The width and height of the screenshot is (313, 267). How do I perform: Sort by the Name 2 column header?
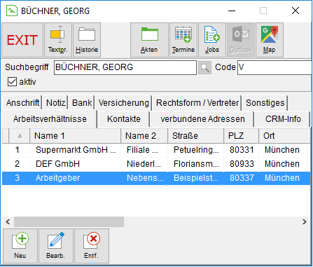tap(144, 136)
